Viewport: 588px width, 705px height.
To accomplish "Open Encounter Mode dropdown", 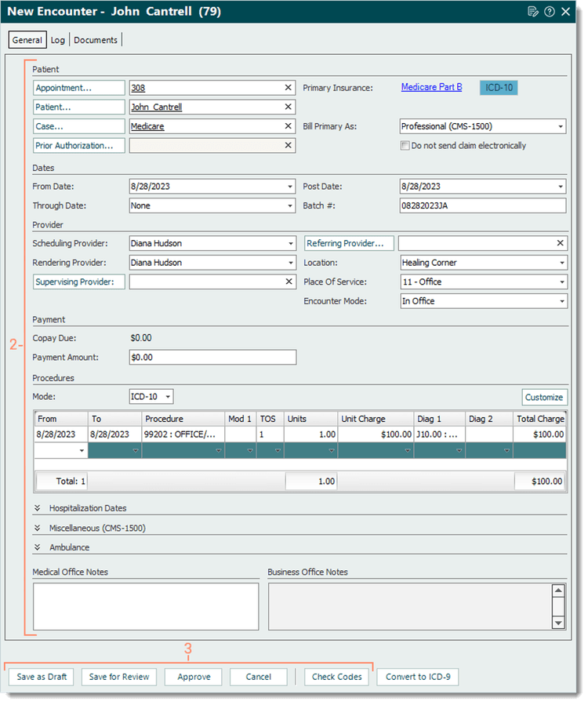I will (x=562, y=301).
